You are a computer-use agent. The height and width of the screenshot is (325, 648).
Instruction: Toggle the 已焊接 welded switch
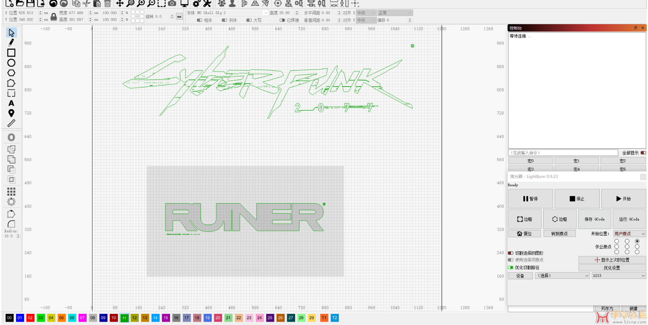point(282,20)
